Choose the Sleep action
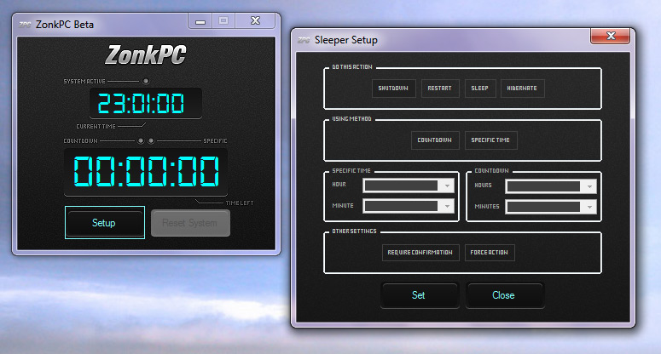The width and height of the screenshot is (661, 354). click(x=479, y=88)
